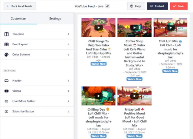Click the Videos play icon in the sidebar
Viewport: 193px width, 139px height.
(x=7, y=91)
